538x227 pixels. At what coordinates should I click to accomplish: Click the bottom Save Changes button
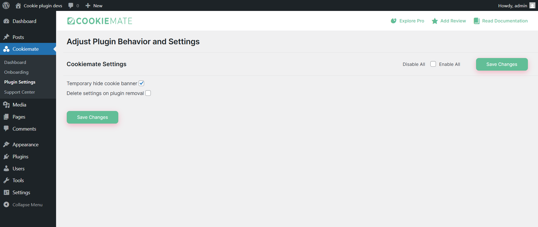pos(92,117)
